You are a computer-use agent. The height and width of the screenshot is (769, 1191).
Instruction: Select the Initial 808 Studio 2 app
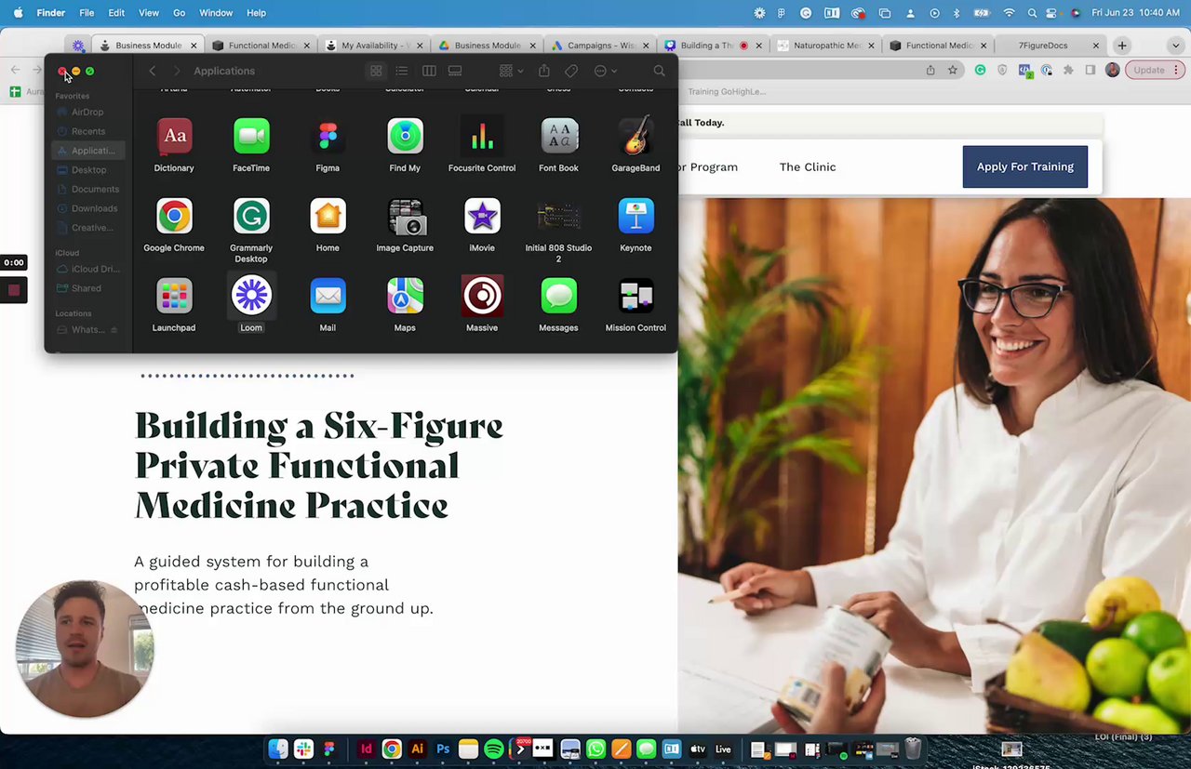click(559, 217)
